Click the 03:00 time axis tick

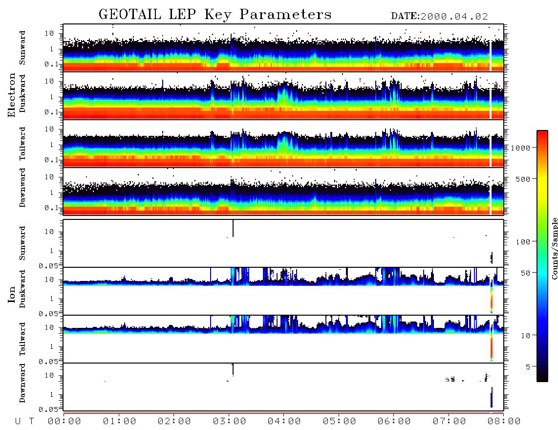[x=230, y=422]
